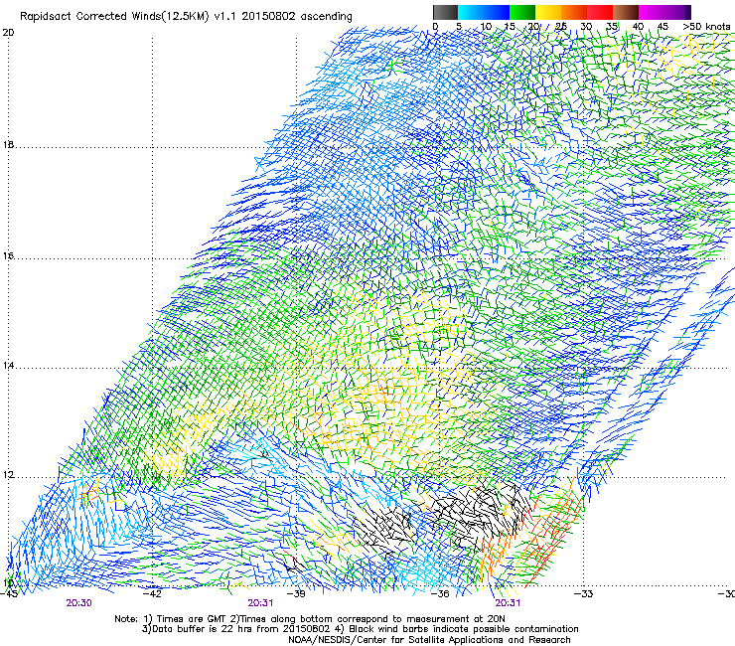Image resolution: width=735 pixels, height=646 pixels.
Task: Click the latitude axis label '16'
Action: tap(8, 256)
